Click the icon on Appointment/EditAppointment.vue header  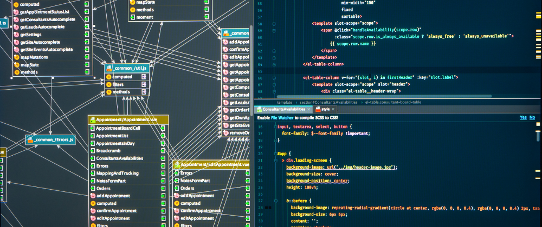(x=176, y=165)
